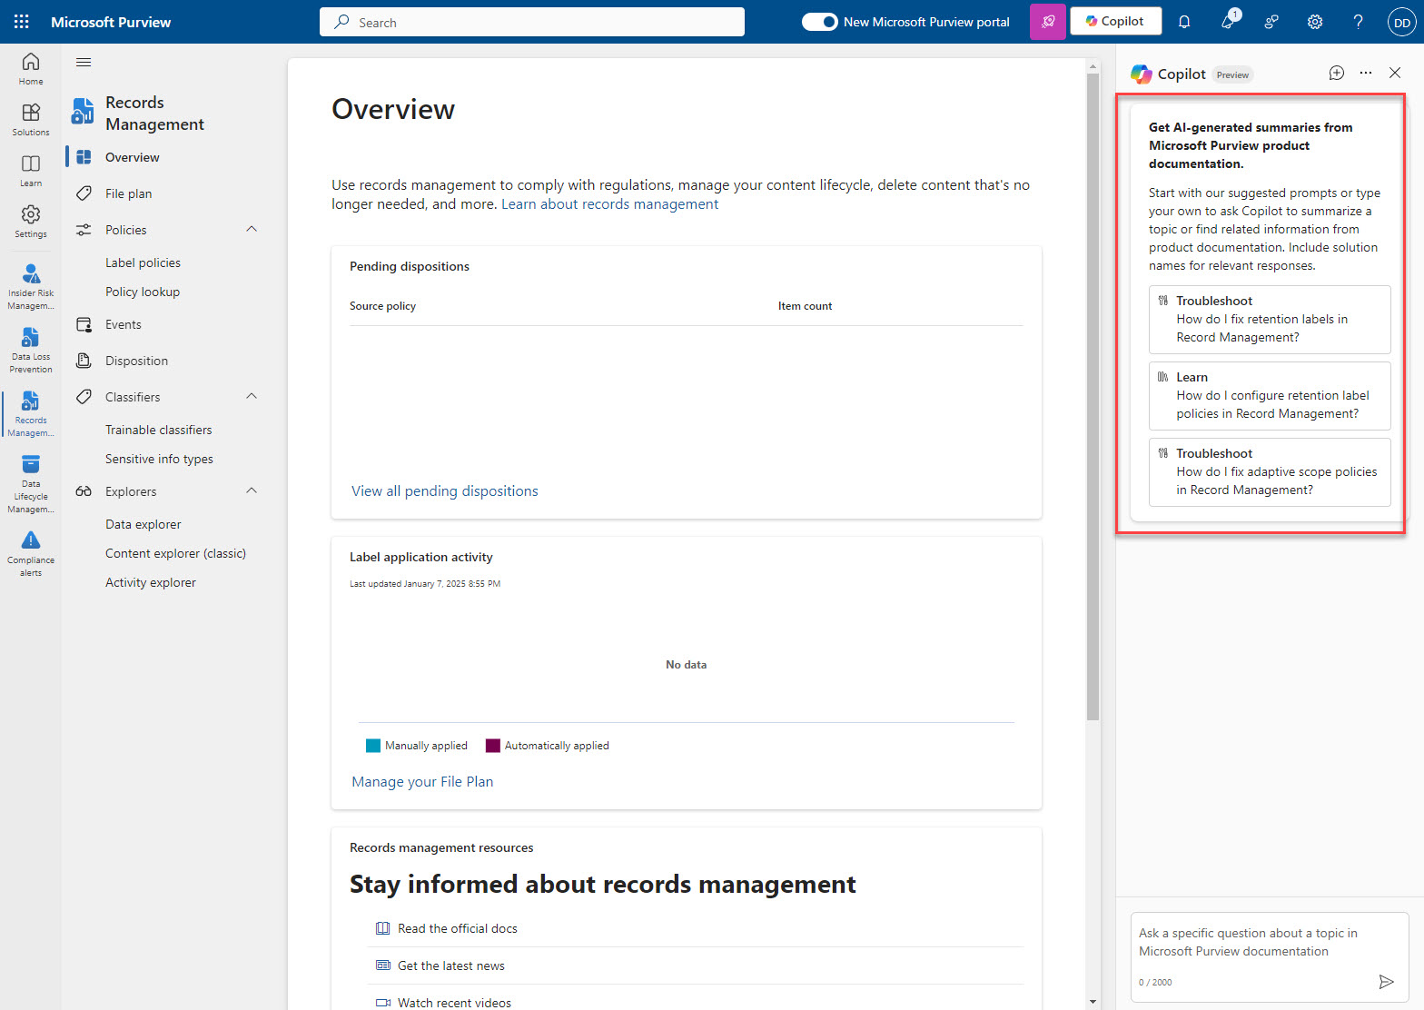Open the app launcher waffle icon

22,22
